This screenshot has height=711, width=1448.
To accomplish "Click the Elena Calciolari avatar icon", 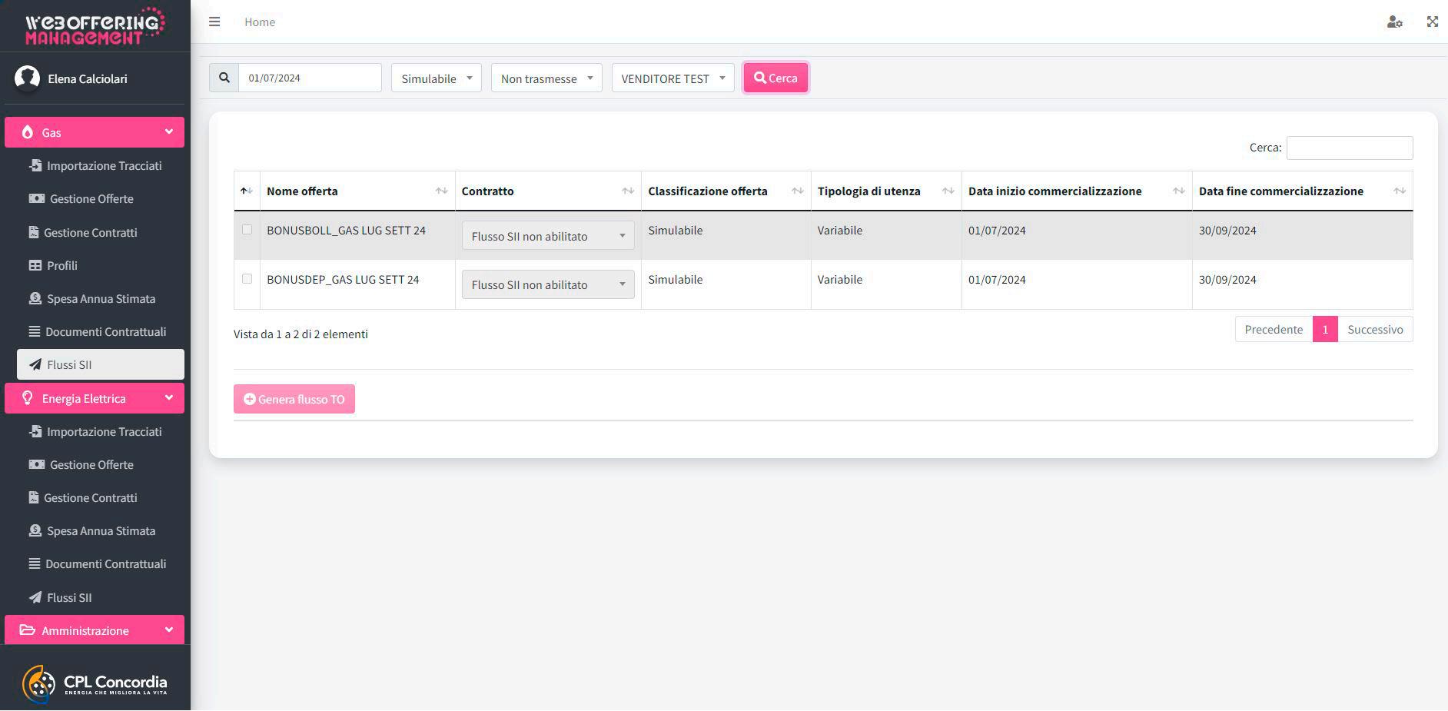I will click(x=28, y=78).
